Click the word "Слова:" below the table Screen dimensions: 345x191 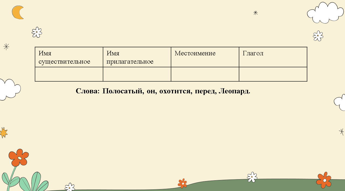[x=88, y=91]
